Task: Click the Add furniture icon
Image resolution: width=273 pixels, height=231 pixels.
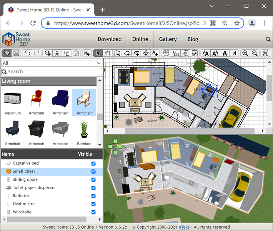Action: (x=87, y=53)
